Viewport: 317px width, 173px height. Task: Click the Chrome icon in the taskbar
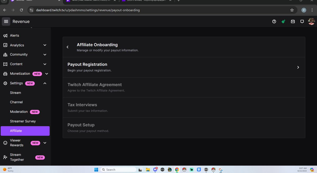pos(177,170)
